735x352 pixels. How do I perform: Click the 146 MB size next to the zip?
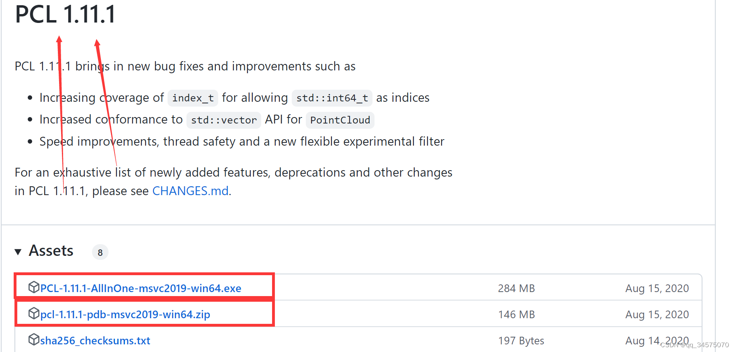pos(516,314)
